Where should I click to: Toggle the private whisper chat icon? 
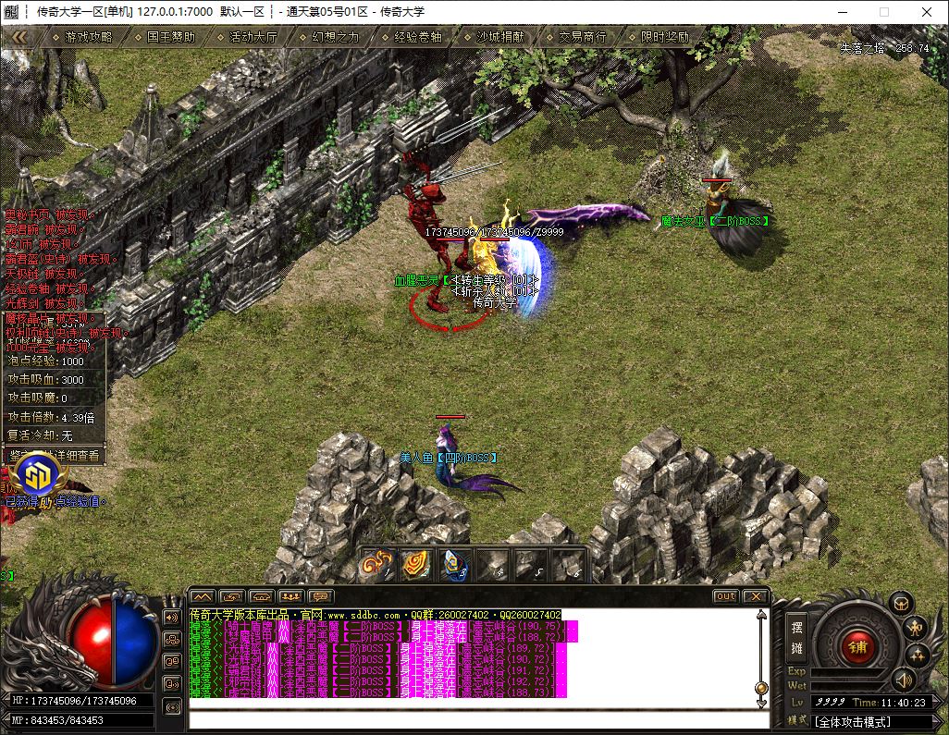pos(172,683)
